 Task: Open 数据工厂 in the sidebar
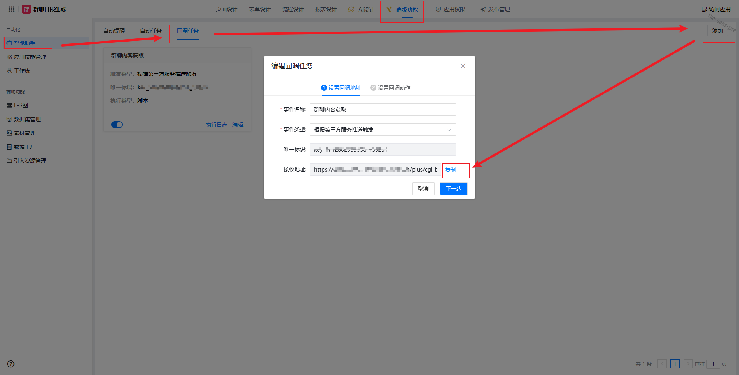(24, 147)
